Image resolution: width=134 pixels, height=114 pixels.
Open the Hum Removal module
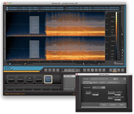(30, 79)
